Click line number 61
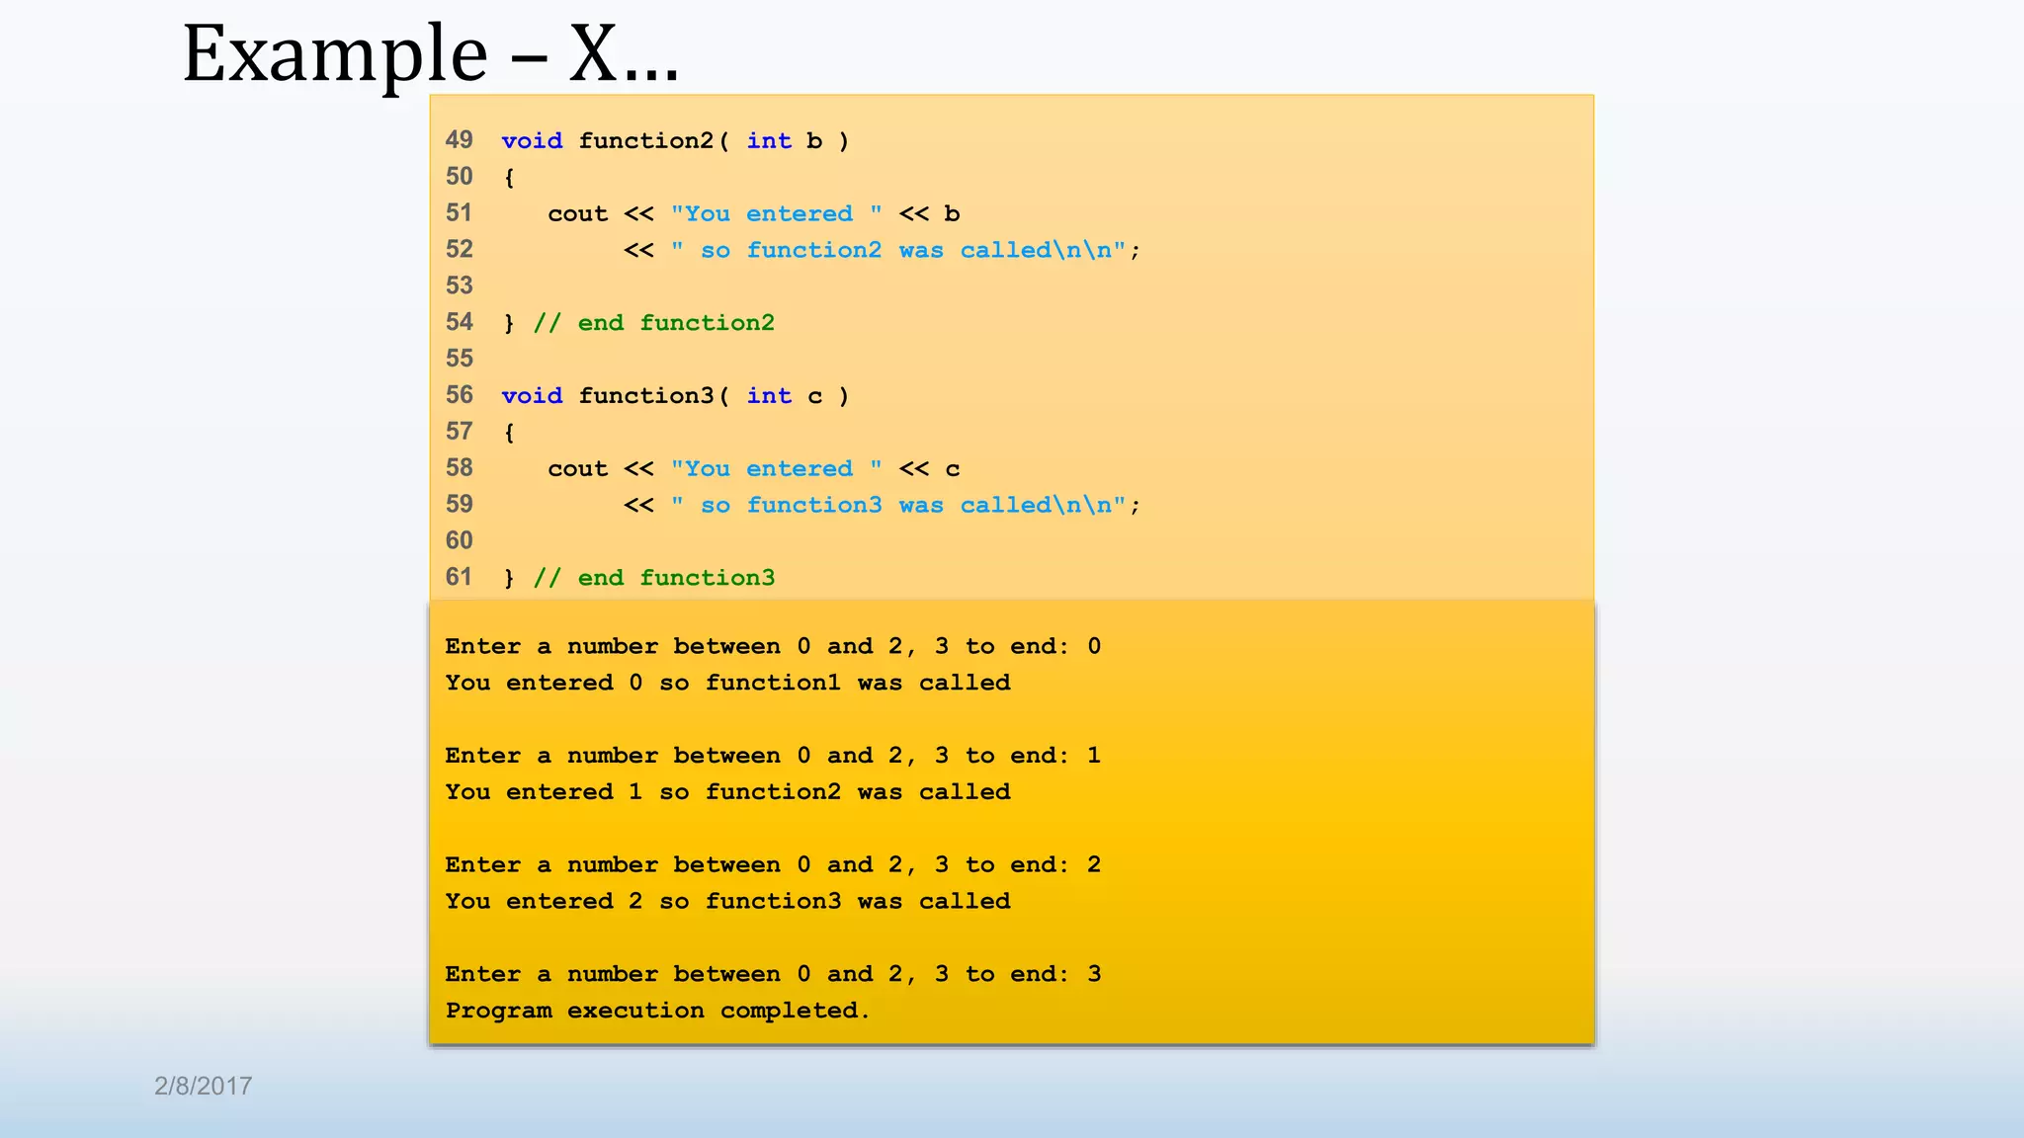2024x1138 pixels. [x=459, y=578]
